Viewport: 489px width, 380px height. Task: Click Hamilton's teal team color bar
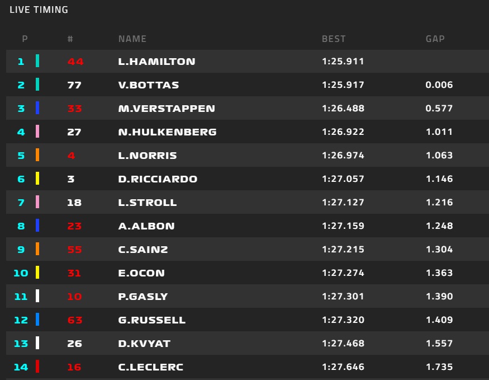pyautogui.click(x=37, y=61)
